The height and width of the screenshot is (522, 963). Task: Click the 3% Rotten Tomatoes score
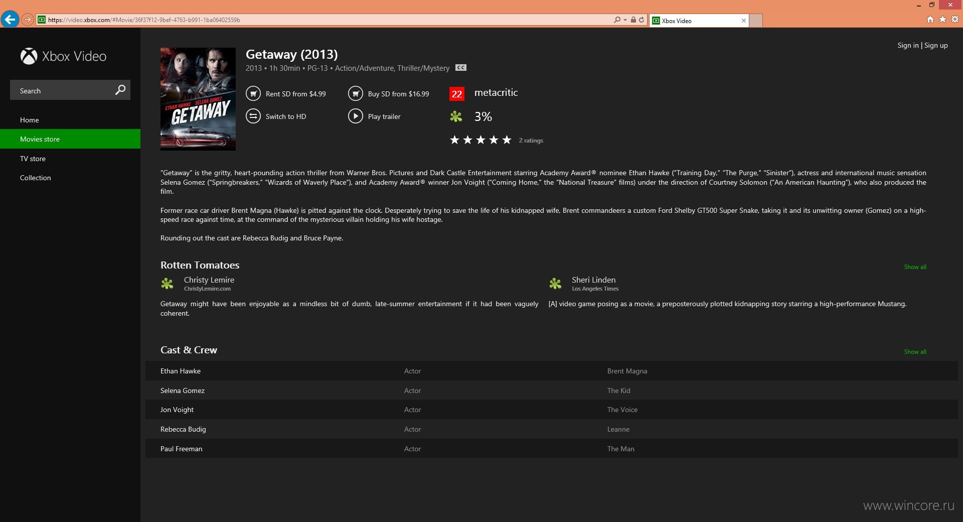(483, 116)
